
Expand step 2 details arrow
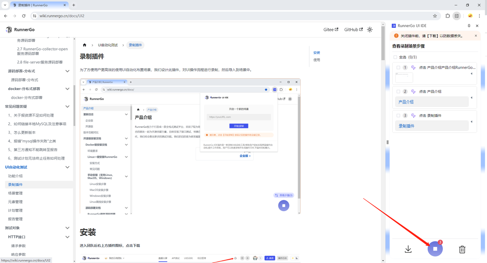[x=471, y=98]
